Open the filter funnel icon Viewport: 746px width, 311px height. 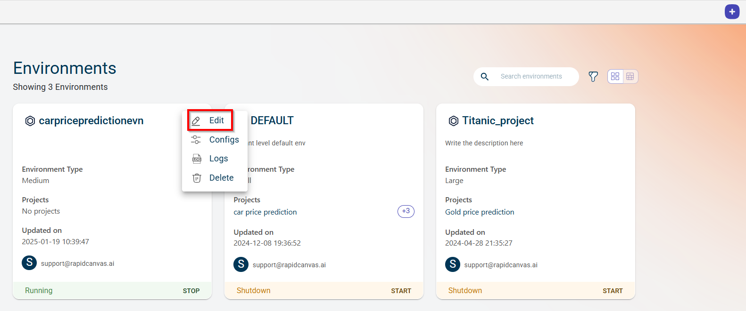(593, 77)
